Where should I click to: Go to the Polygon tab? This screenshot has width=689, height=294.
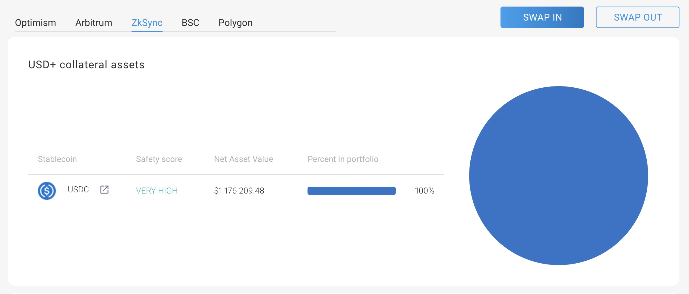point(235,23)
